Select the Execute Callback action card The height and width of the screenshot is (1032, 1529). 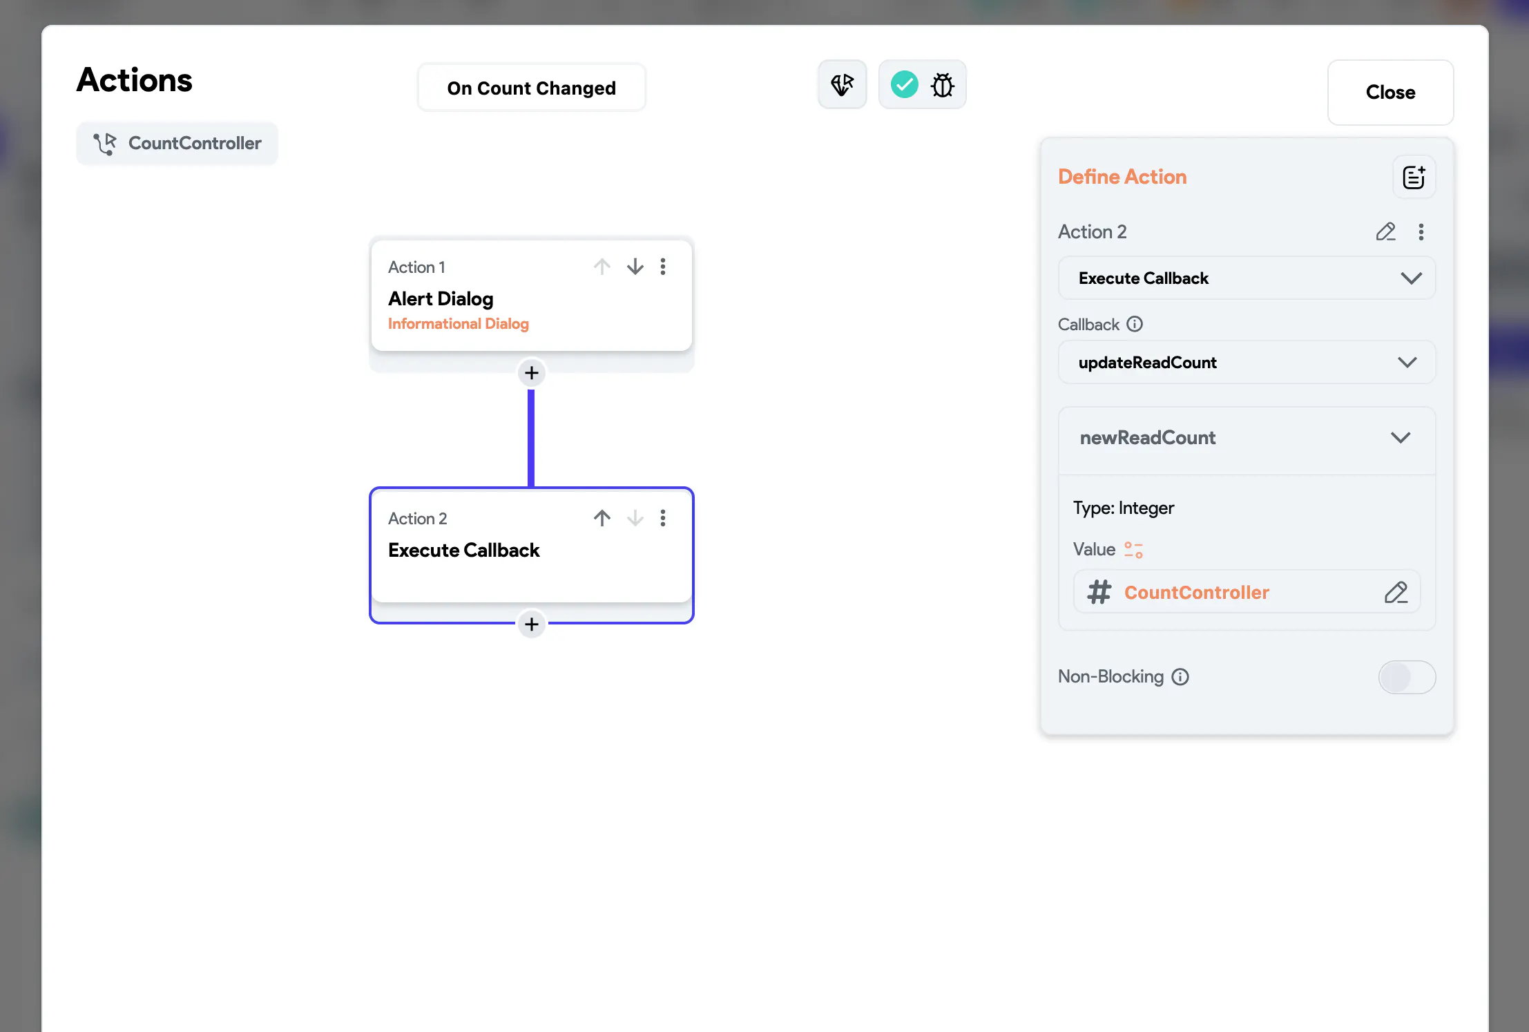click(x=532, y=547)
